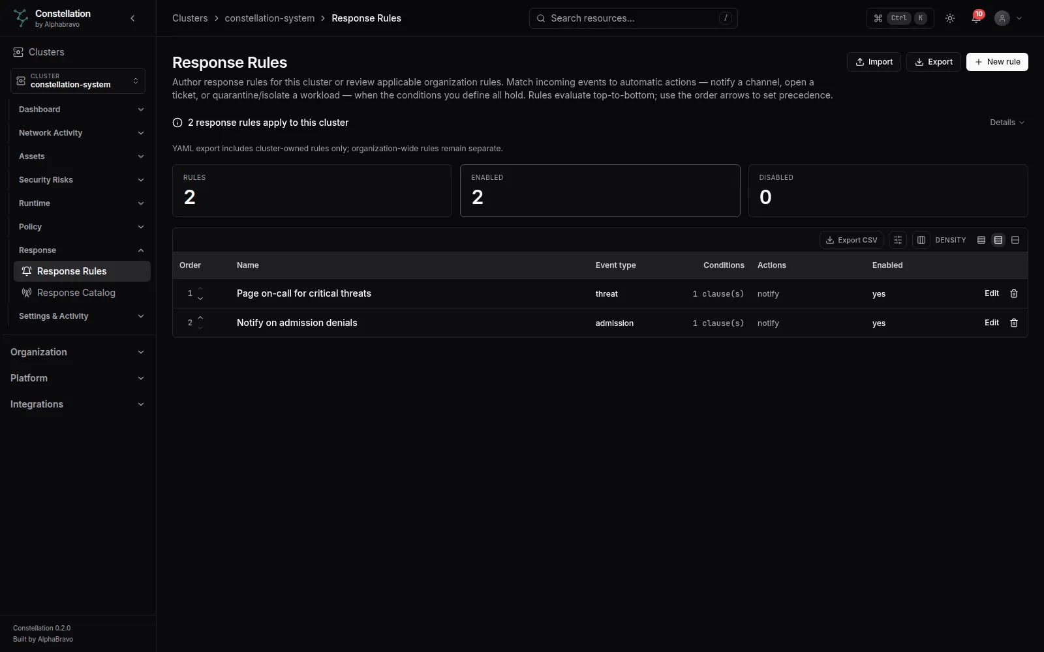
Task: Expand the Organization group
Action: (x=78, y=352)
